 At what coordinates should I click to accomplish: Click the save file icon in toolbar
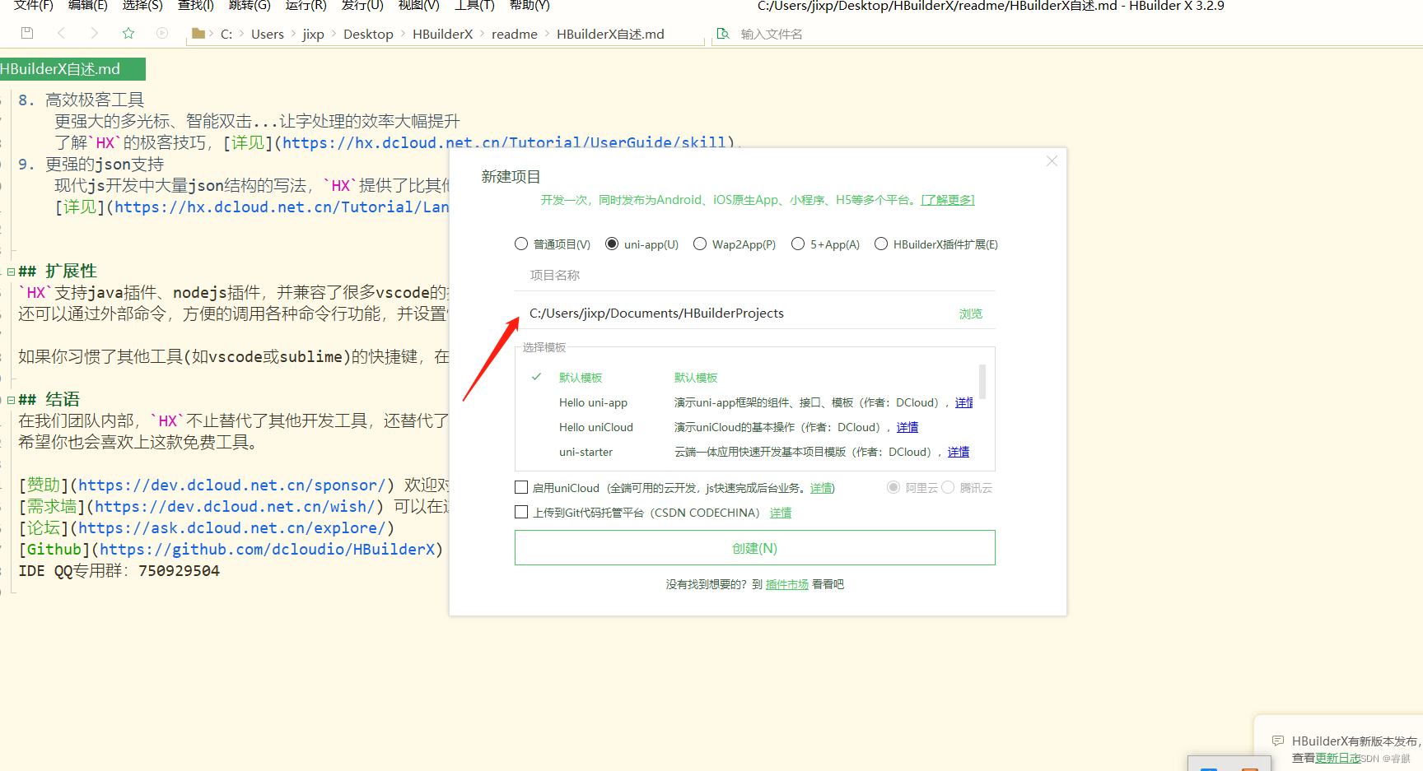coord(27,33)
